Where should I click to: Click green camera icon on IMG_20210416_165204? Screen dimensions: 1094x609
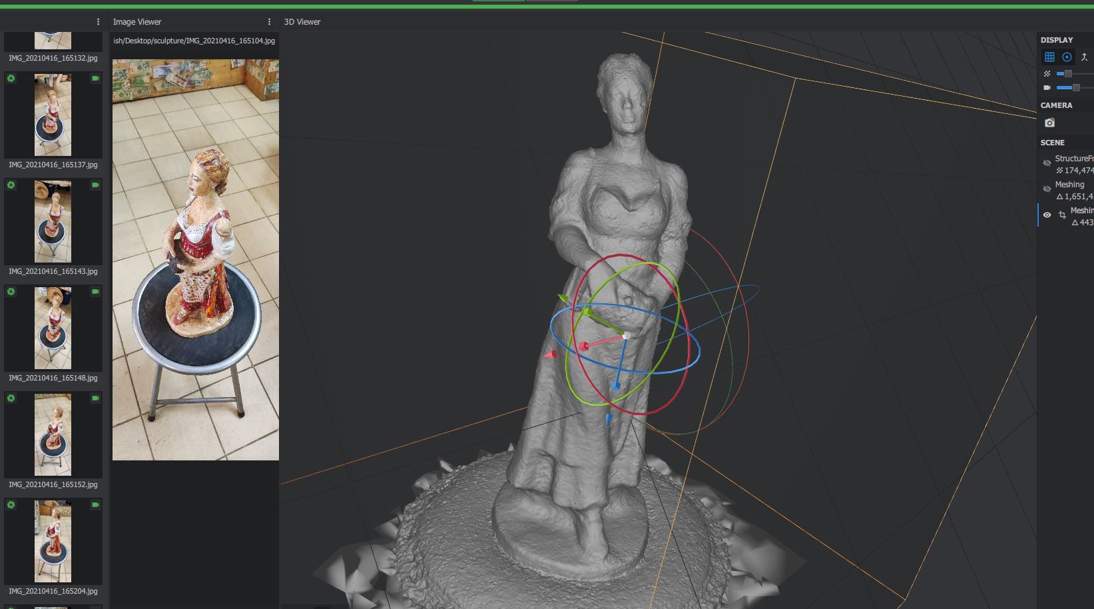tap(95, 505)
